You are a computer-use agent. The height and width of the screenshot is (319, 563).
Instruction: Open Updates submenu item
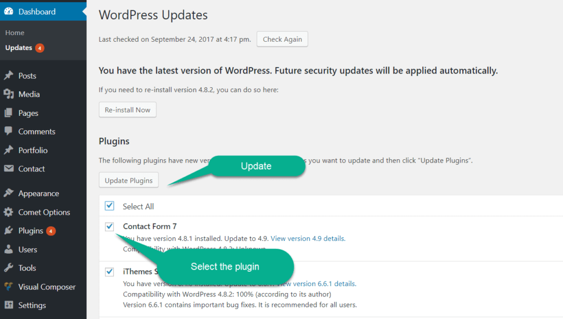click(19, 48)
